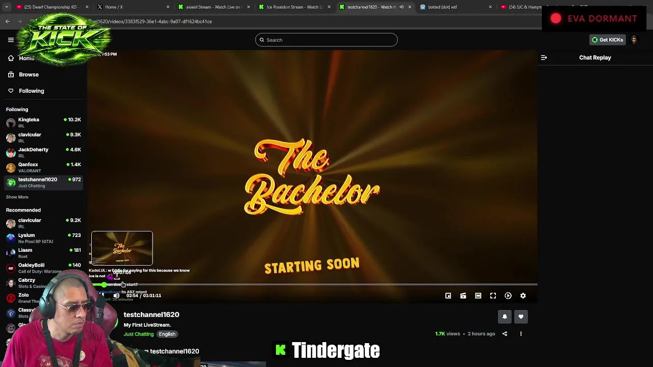Image resolution: width=653 pixels, height=367 pixels.
Task: Open the video player settings gear
Action: (523, 296)
